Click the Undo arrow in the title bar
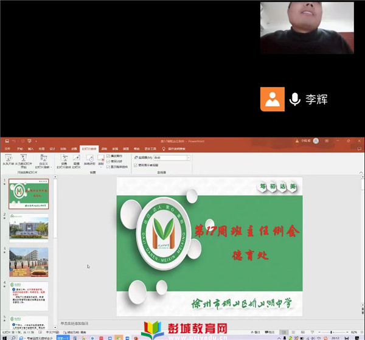Viewport: 365px width, 340px height. tap(14, 141)
